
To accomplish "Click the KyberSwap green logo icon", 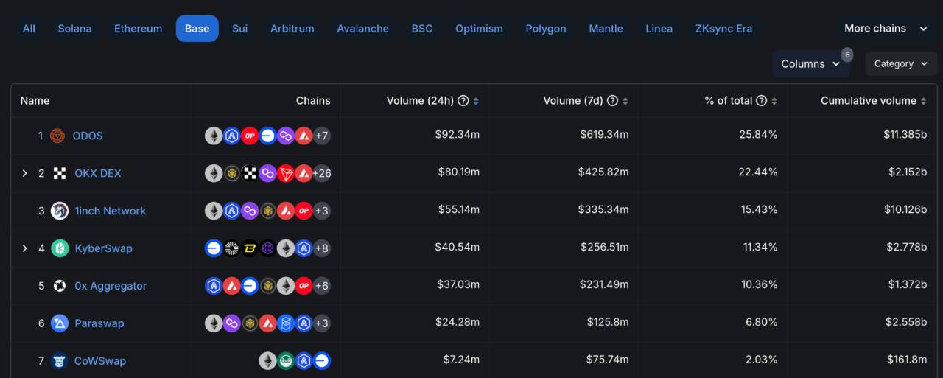I will tap(60, 248).
